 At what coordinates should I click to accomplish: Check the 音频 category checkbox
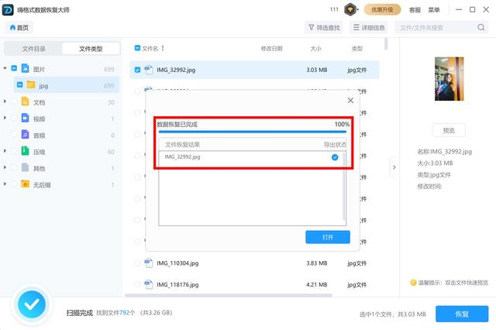click(x=14, y=134)
